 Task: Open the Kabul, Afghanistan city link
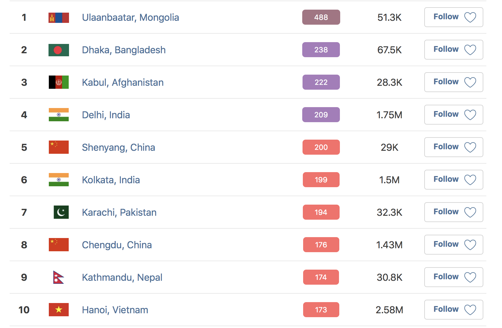(123, 82)
